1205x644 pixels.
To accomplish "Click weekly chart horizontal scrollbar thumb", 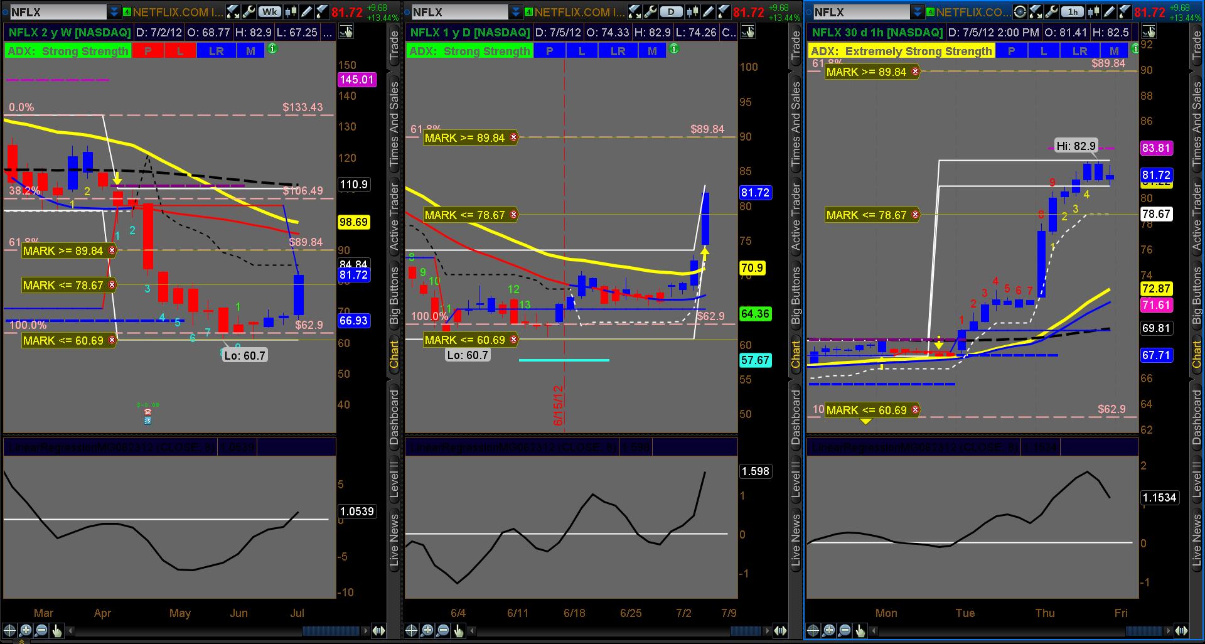I will [331, 630].
